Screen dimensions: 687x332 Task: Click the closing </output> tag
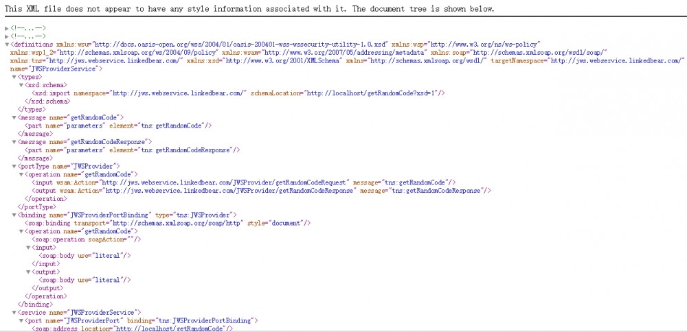(x=48, y=288)
